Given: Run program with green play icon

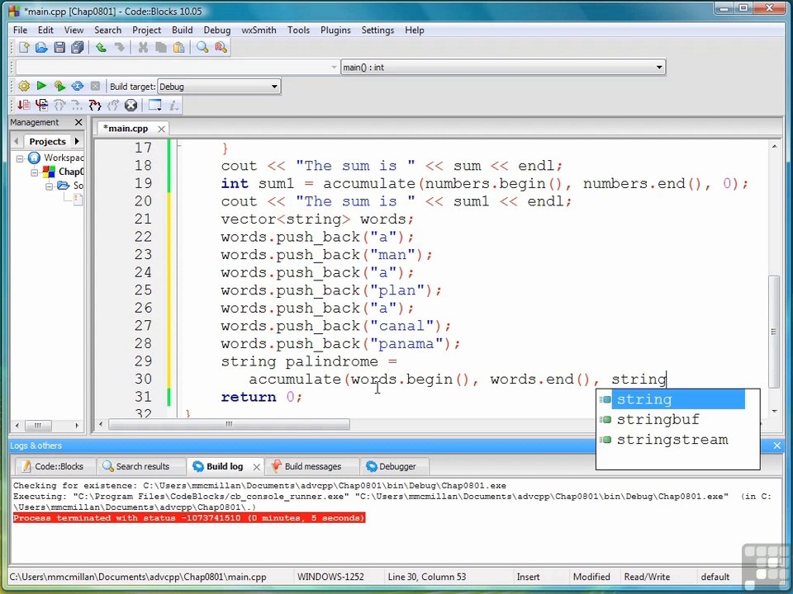Looking at the screenshot, I should pos(41,87).
